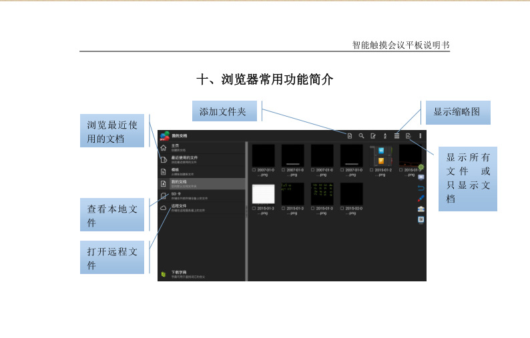This screenshot has height=338, width=530.
Task: Open the floating toolbox briefcase icon
Action: [421, 209]
